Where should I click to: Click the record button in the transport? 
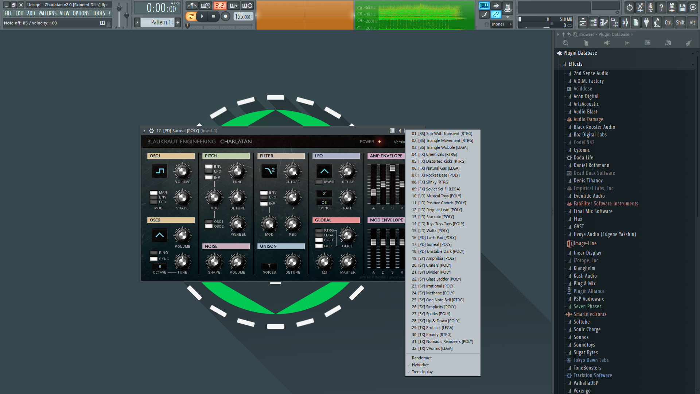(x=225, y=16)
